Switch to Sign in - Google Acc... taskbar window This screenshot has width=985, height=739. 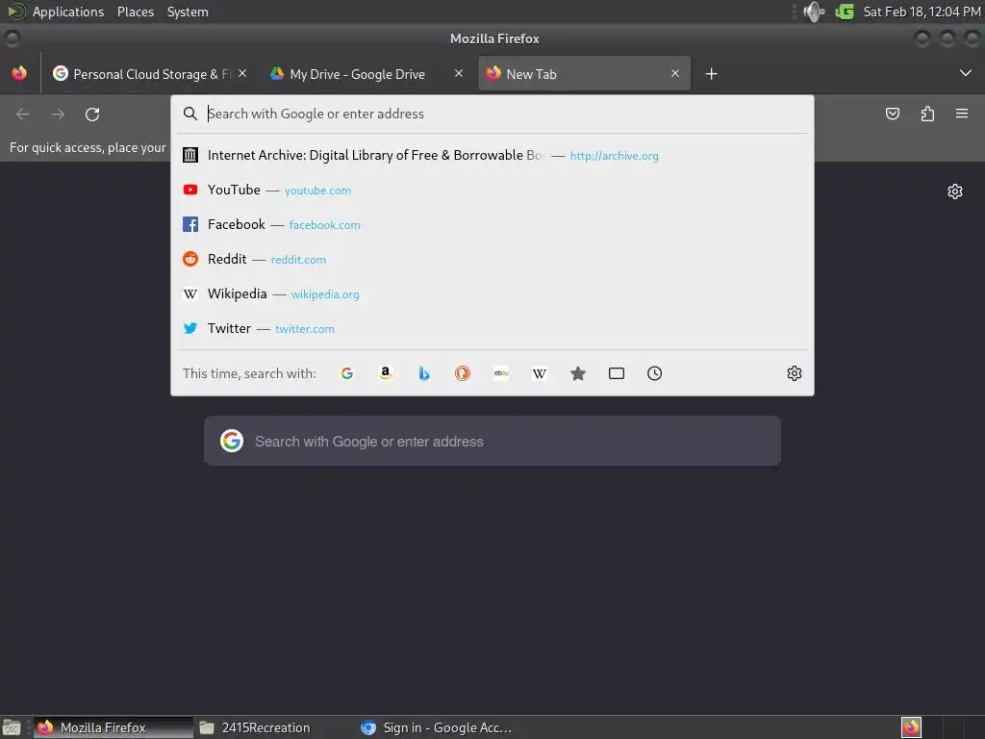coord(440,727)
